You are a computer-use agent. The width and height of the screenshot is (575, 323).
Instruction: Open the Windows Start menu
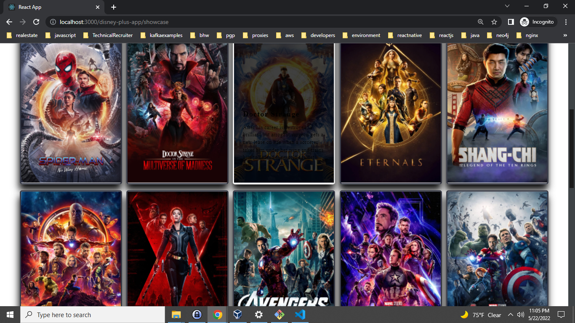(10, 315)
